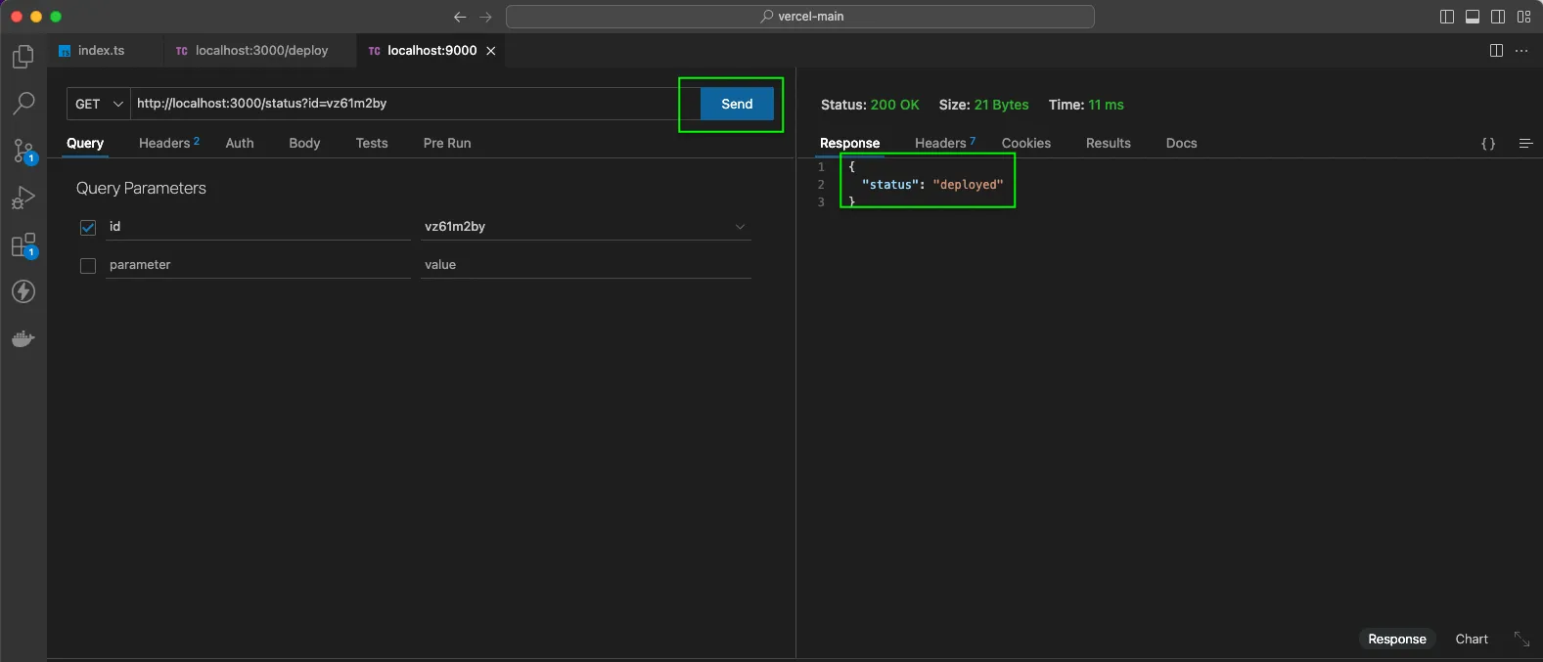Split the editor to the right

(x=1496, y=51)
